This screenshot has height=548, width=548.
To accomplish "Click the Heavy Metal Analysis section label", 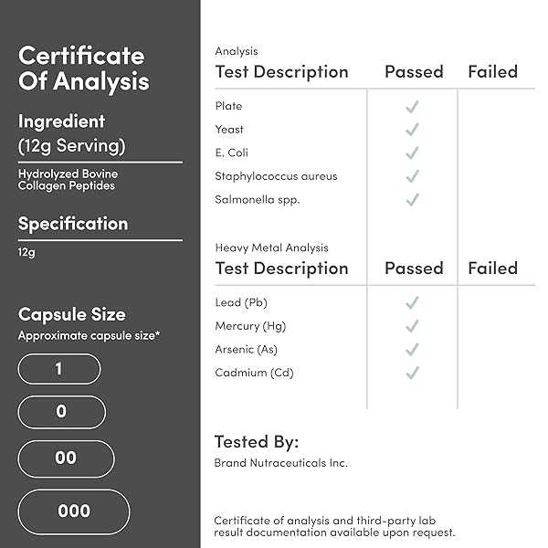I will click(x=272, y=248).
